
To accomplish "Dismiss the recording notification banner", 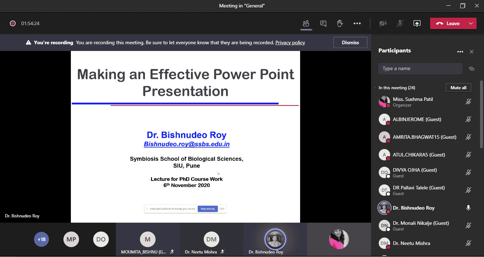I will click(x=350, y=42).
